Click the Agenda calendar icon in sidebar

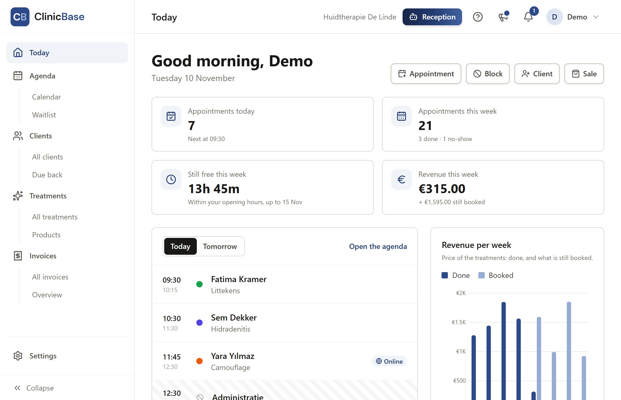click(18, 76)
